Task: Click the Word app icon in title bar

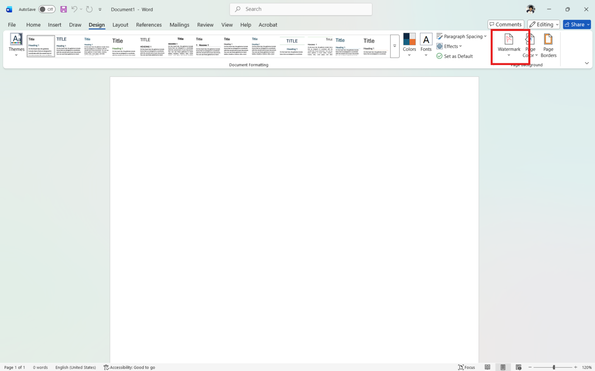Action: click(x=9, y=9)
